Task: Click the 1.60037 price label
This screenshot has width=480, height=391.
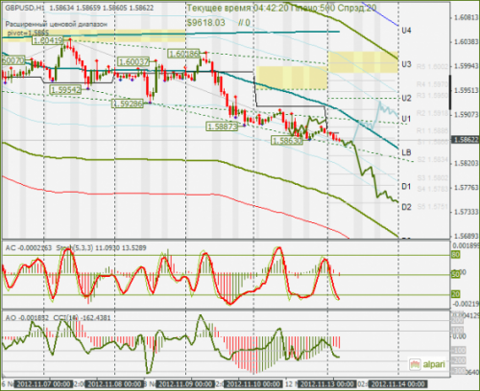Action: click(x=133, y=61)
